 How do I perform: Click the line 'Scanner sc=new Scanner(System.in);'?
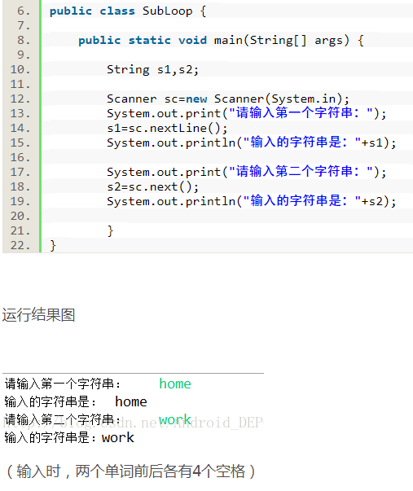(228, 99)
